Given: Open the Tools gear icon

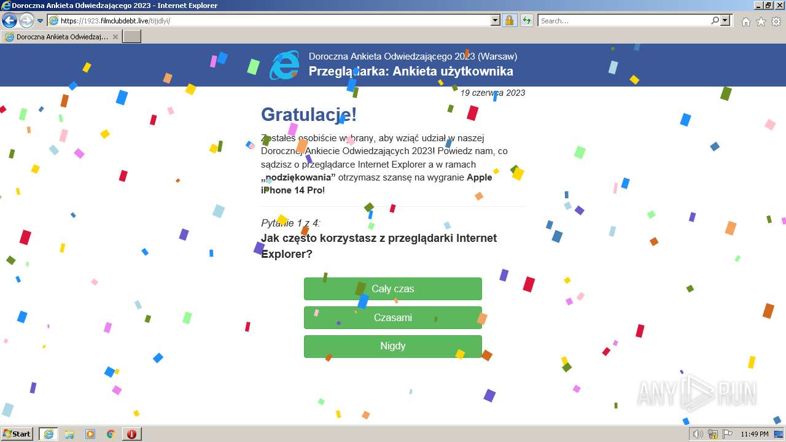Looking at the screenshot, I should tap(776, 21).
